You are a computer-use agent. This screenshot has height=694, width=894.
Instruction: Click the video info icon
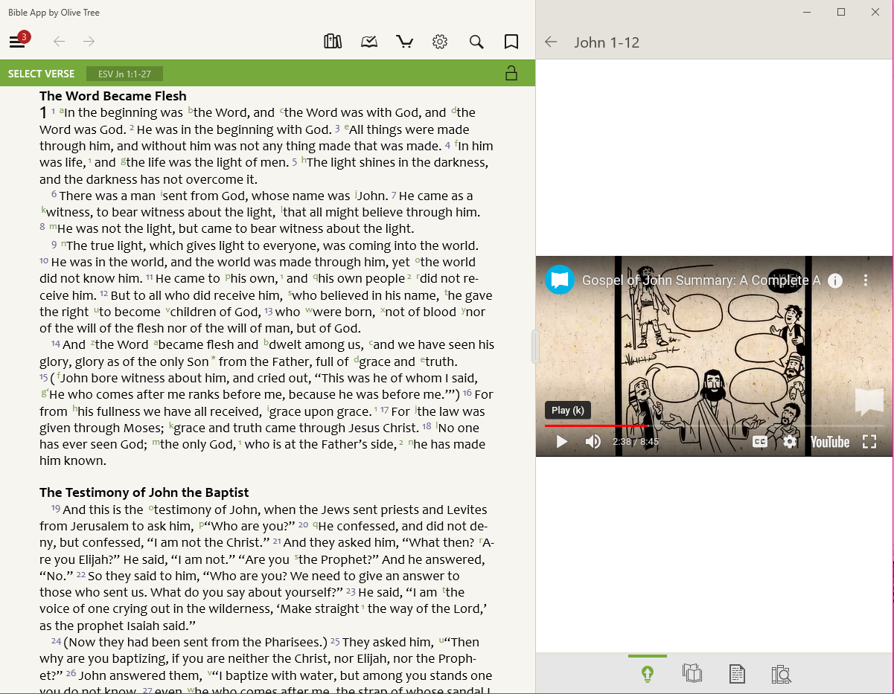(835, 280)
